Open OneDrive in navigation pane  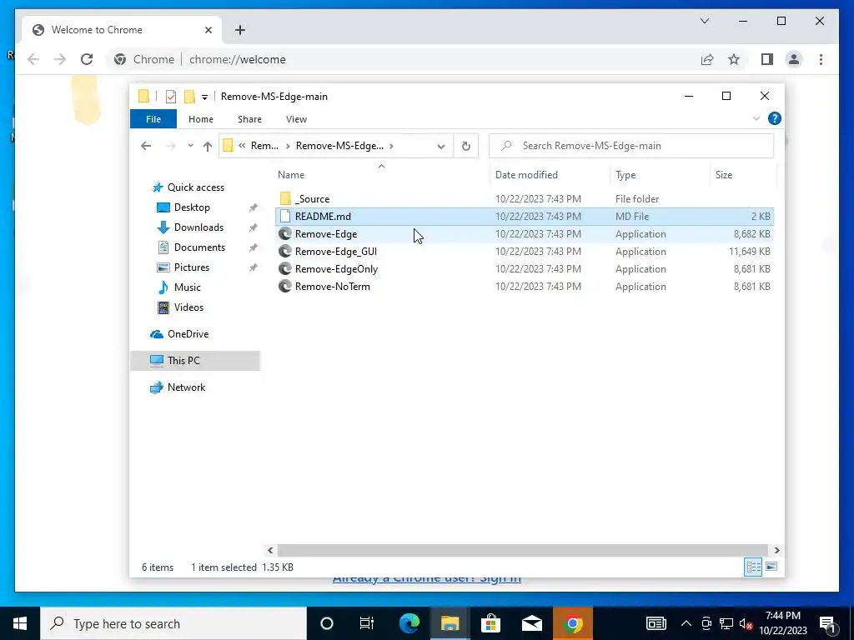click(x=188, y=334)
